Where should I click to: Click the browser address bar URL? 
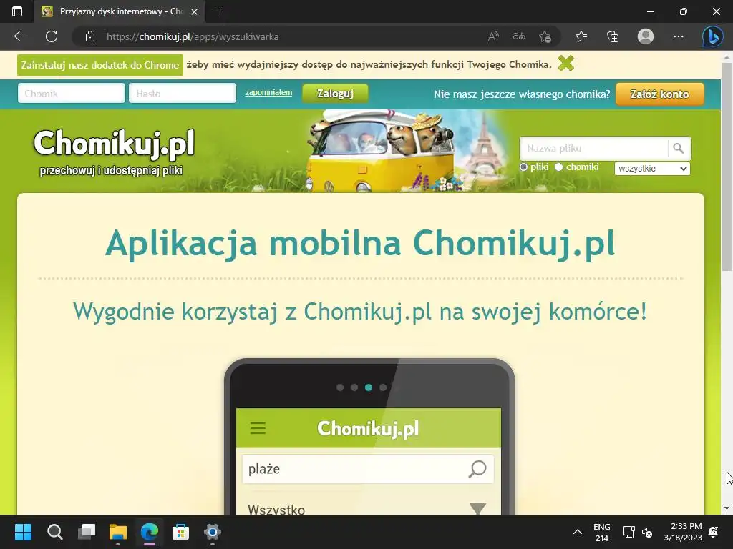(193, 36)
